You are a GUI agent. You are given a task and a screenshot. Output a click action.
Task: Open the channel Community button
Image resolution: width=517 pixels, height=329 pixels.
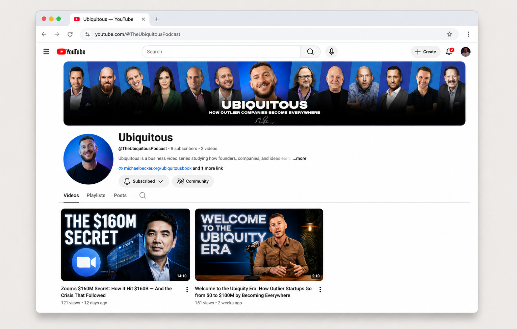(193, 181)
